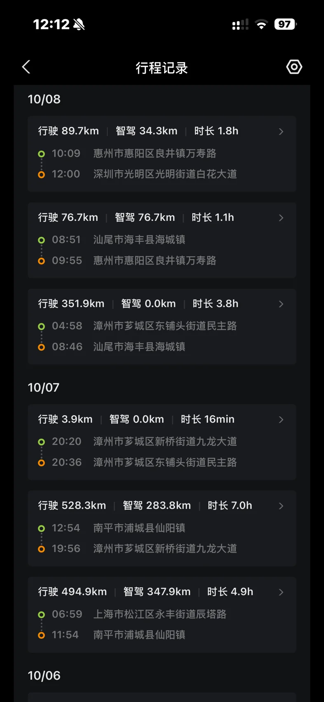Open trip ending at 深圳市光明区光明街道白花大道
The height and width of the screenshot is (702, 324).
click(x=165, y=174)
